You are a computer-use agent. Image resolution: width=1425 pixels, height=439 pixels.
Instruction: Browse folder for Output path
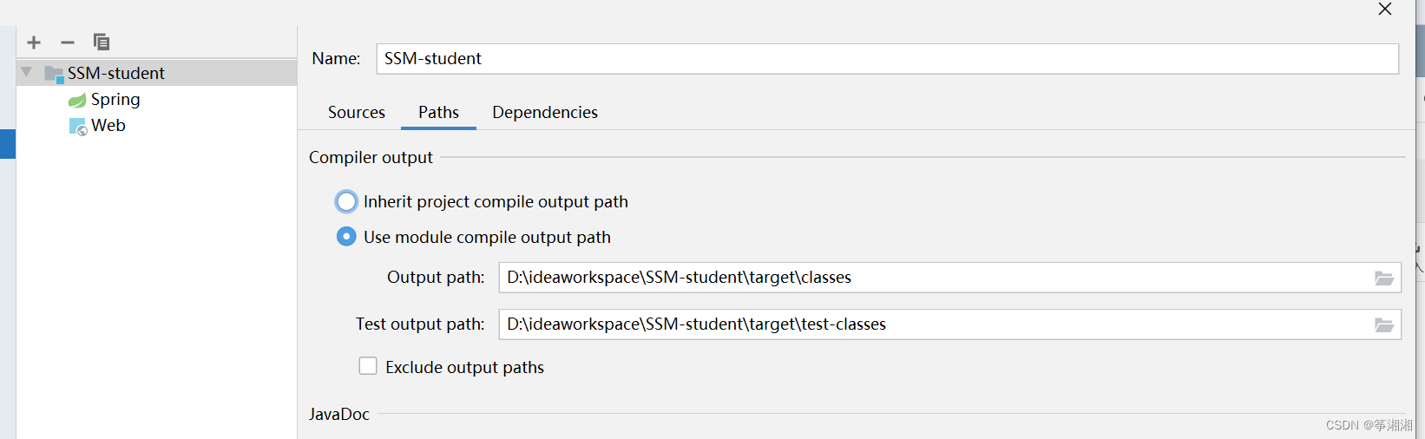(1383, 278)
